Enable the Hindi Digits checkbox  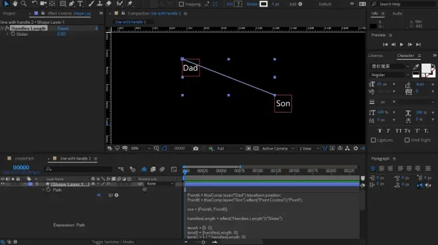tap(407, 140)
